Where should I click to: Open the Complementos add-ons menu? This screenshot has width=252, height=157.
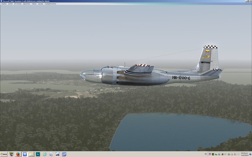(50, 4)
